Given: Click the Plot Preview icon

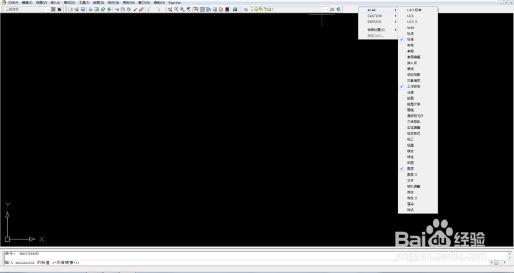Looking at the screenshot, I should click(97, 9).
